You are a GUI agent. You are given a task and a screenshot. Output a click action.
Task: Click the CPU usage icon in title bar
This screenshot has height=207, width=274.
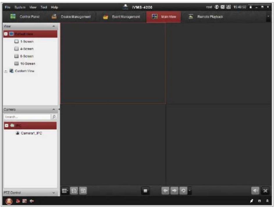[x=228, y=7]
